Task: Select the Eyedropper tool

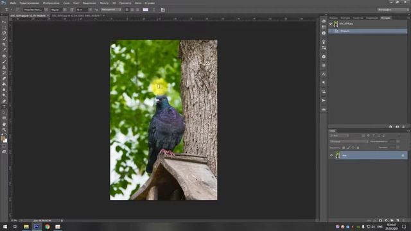Action: click(x=4, y=50)
